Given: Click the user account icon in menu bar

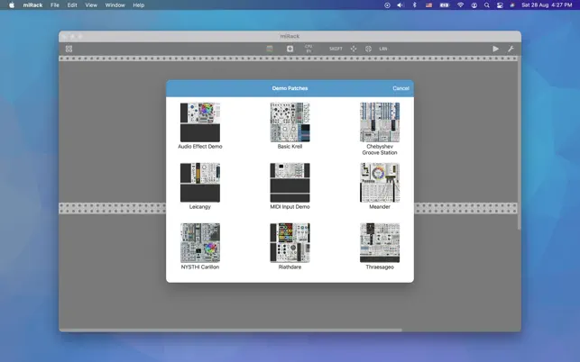Looking at the screenshot, I should (474, 5).
